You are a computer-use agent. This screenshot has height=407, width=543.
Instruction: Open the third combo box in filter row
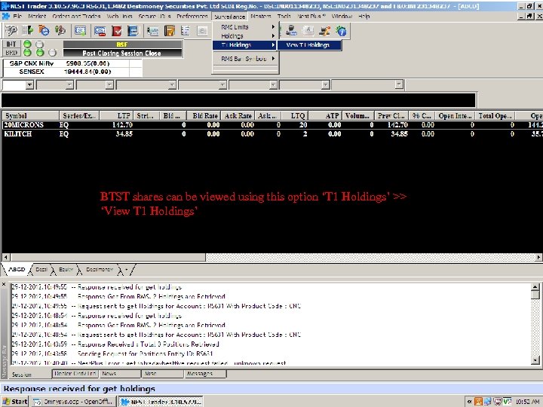(109, 84)
